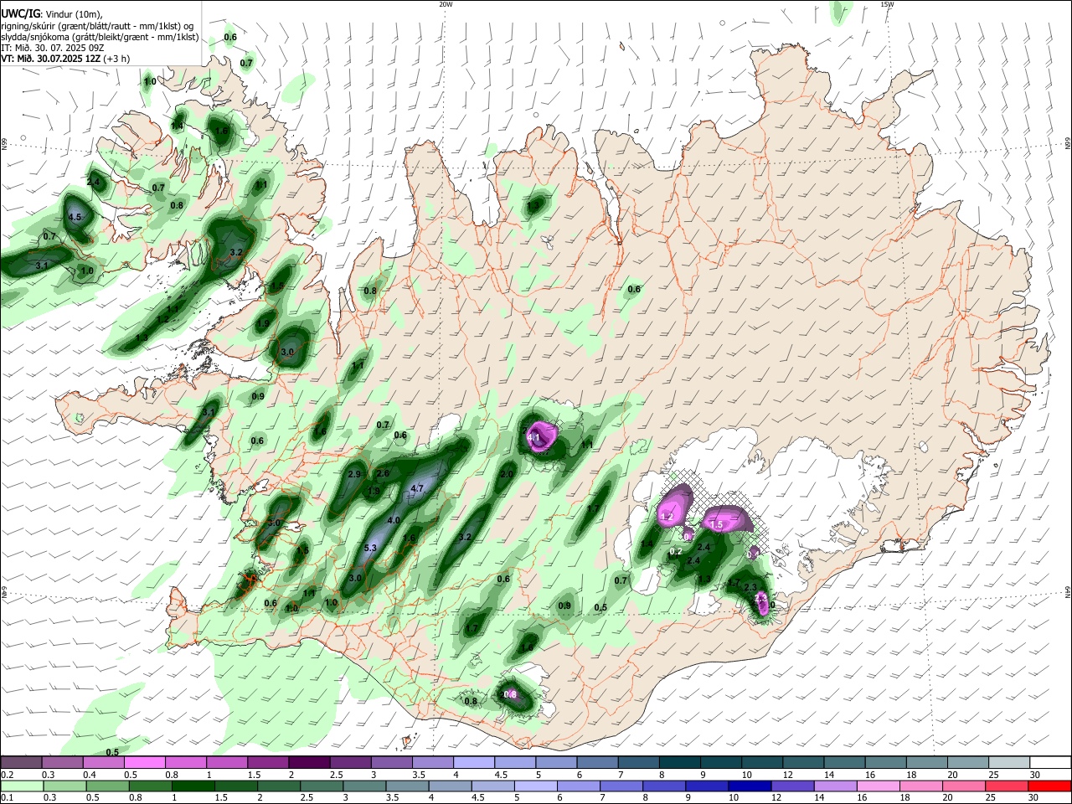Click the white 30 swatch ending the top legend row
The width and height of the screenshot is (1072, 804).
1050,762
